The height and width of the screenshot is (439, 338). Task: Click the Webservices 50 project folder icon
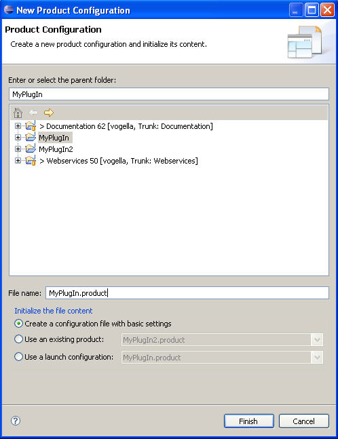point(31,160)
